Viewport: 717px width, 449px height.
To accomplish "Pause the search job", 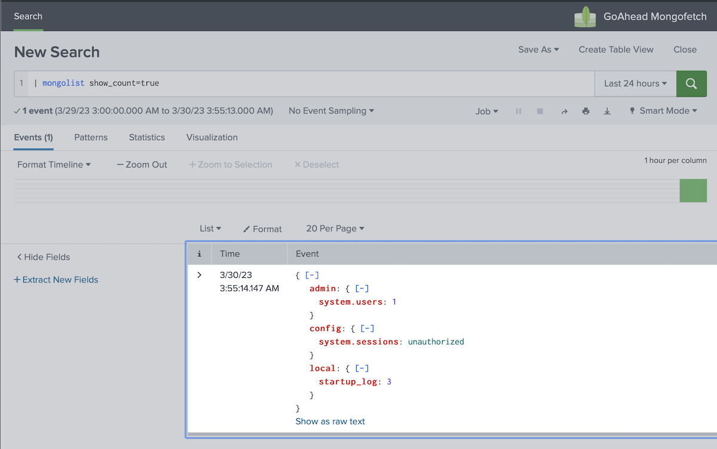I will click(x=519, y=111).
